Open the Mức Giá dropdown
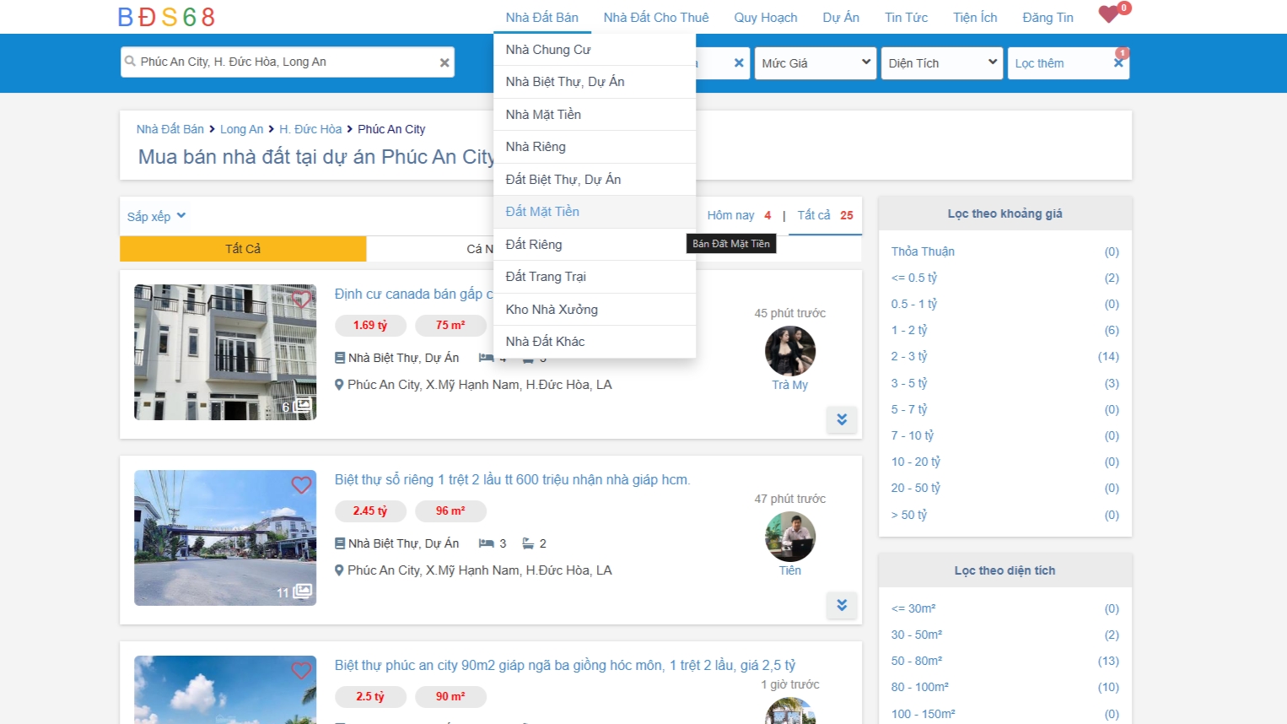Image resolution: width=1287 pixels, height=724 pixels. point(816,63)
